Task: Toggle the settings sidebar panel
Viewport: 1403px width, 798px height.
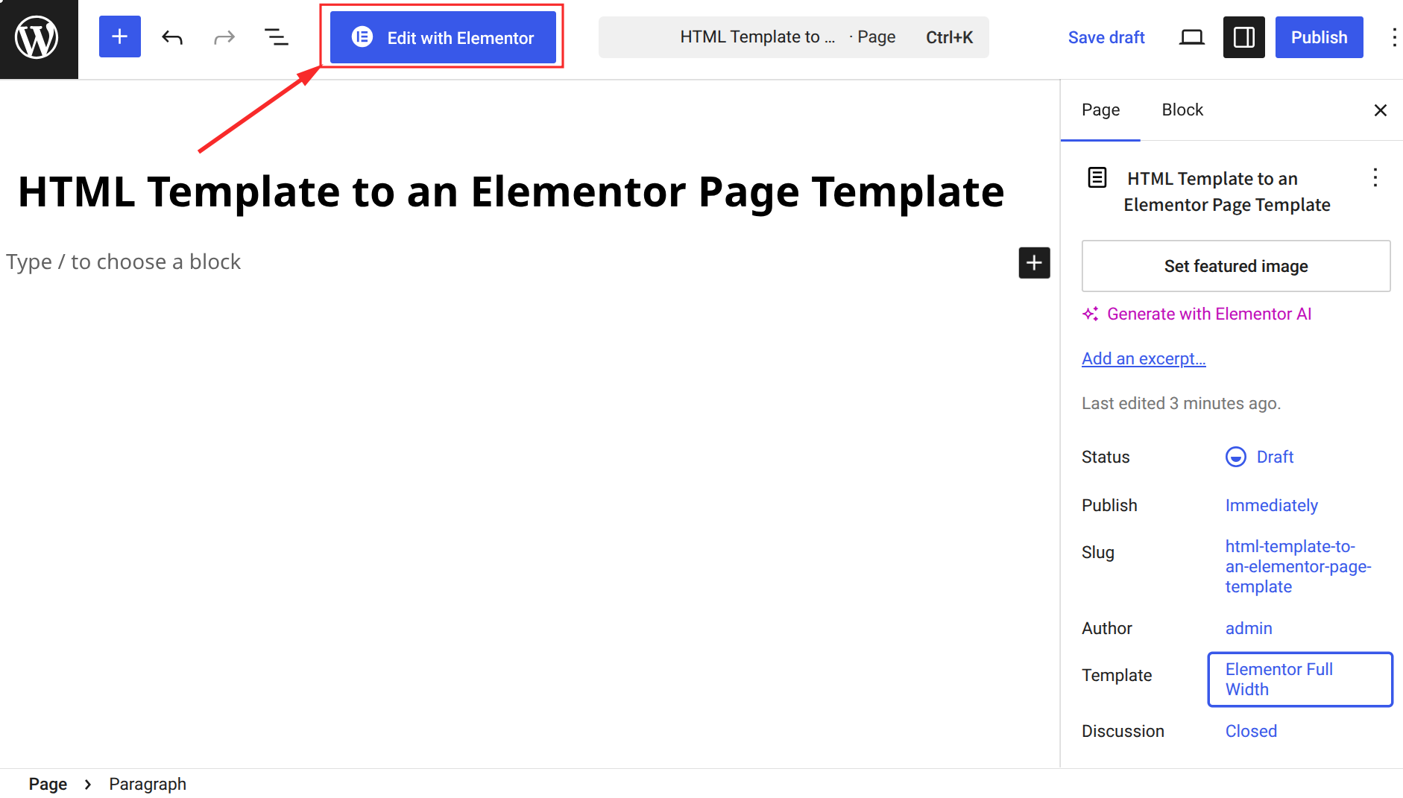Action: pos(1243,37)
